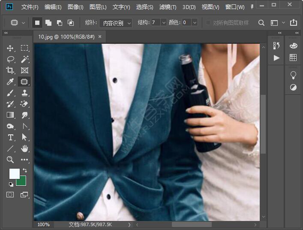Click the 100% zoom level field
Image resolution: width=303 pixels, height=230 pixels.
(x=44, y=224)
